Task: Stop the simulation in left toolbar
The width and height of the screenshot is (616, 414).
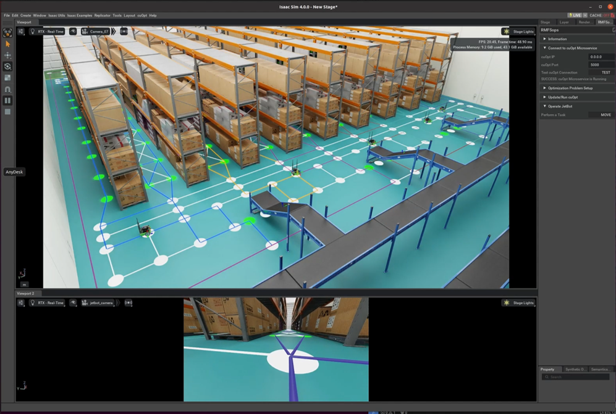Action: click(x=7, y=112)
